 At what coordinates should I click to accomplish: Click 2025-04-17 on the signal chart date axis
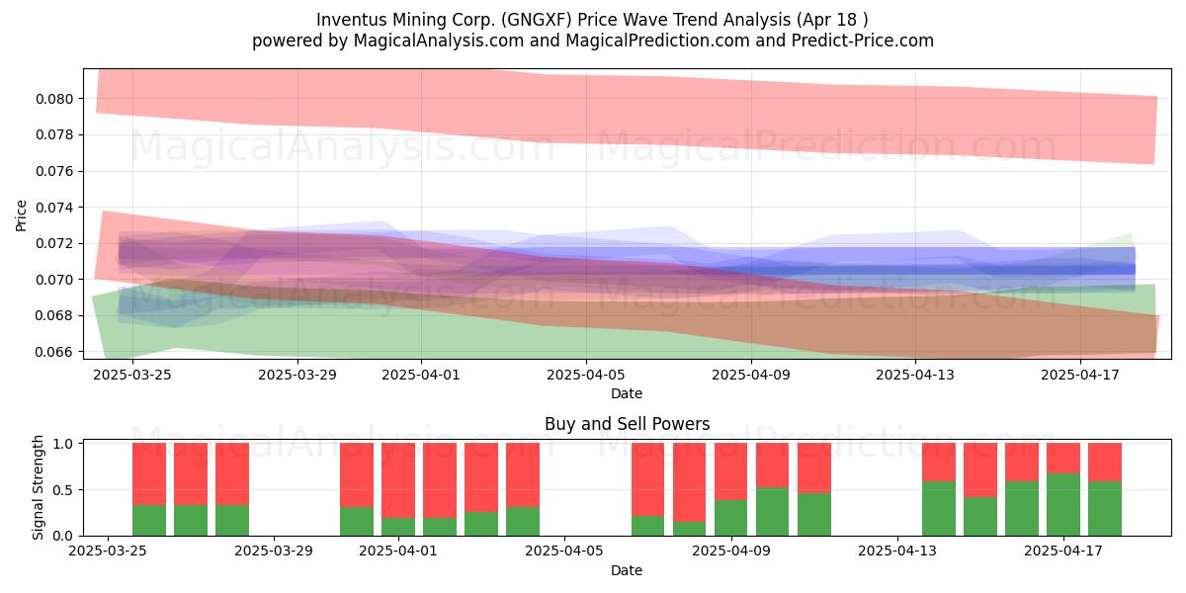(x=1063, y=551)
